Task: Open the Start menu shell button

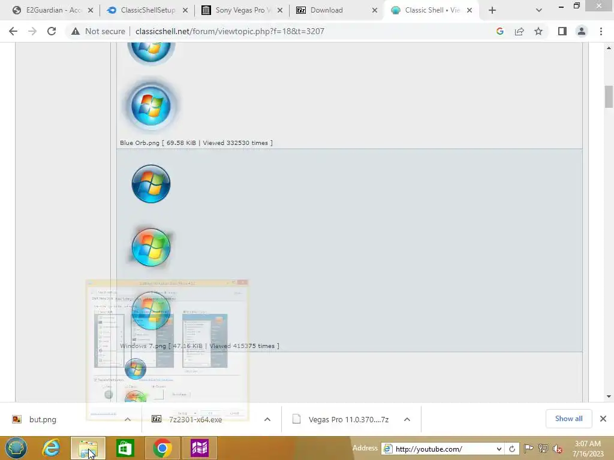Action: [x=16, y=448]
